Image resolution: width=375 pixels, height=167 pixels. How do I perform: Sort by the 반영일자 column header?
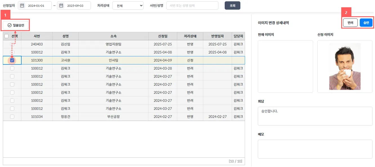point(217,36)
